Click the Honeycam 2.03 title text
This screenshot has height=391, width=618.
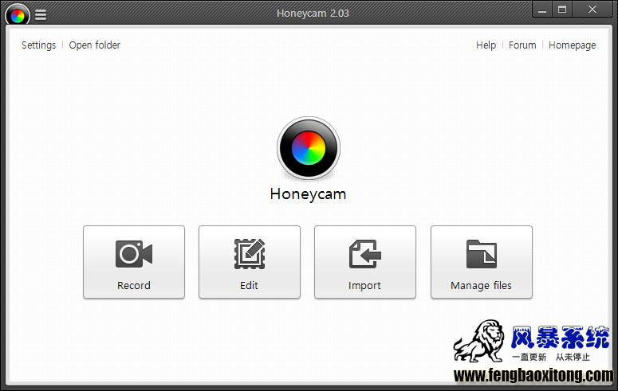313,14
